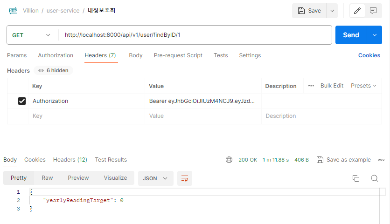
Task: Click the empty Description input field
Action: (x=321, y=116)
